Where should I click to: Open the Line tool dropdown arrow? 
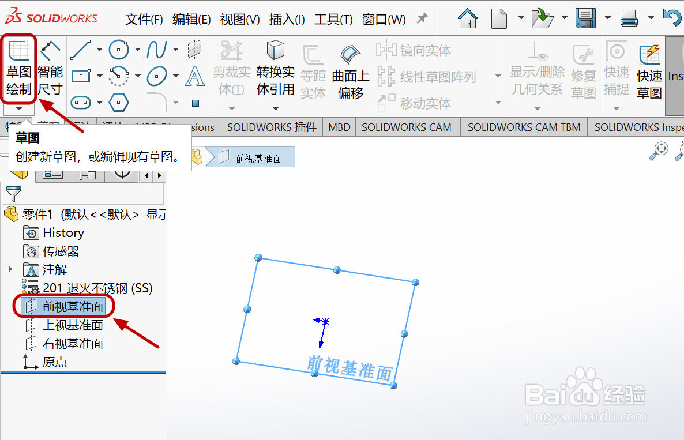coord(99,50)
